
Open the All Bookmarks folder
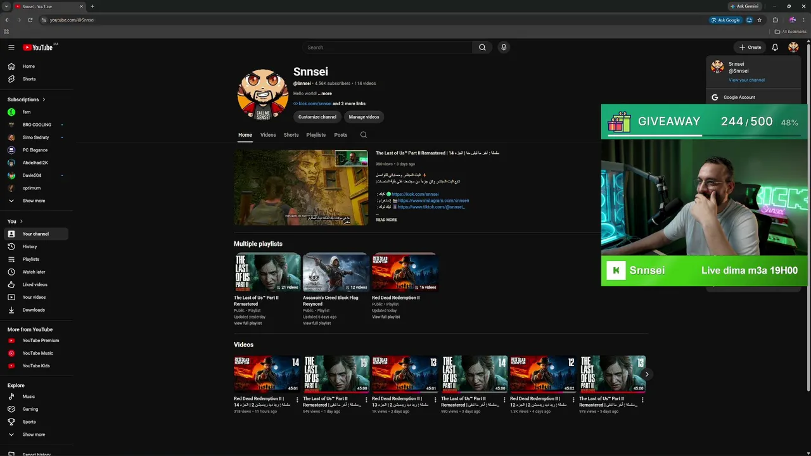click(x=790, y=32)
